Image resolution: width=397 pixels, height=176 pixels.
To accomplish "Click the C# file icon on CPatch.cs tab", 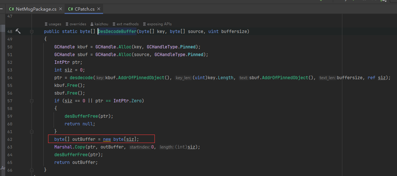I will (70, 9).
